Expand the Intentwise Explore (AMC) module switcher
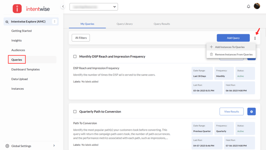266x150 pixels. [55, 22]
